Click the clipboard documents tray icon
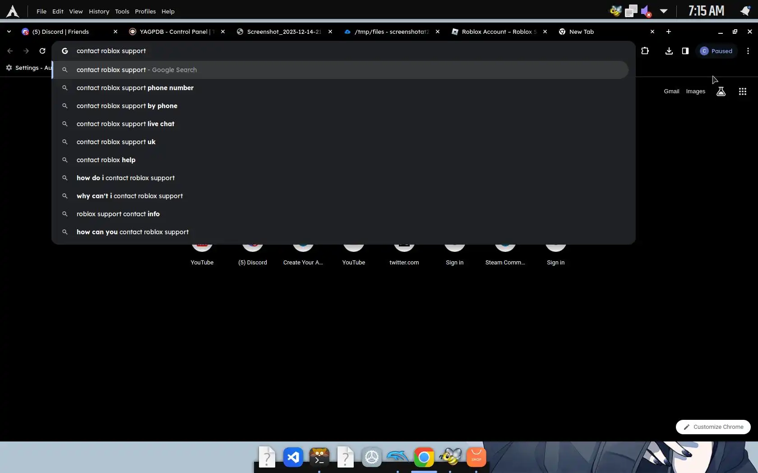 pyautogui.click(x=631, y=11)
